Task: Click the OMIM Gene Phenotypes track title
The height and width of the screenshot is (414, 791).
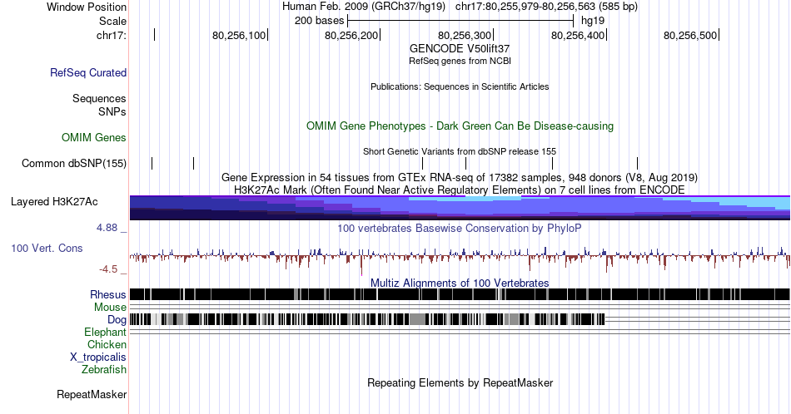Action: 460,126
